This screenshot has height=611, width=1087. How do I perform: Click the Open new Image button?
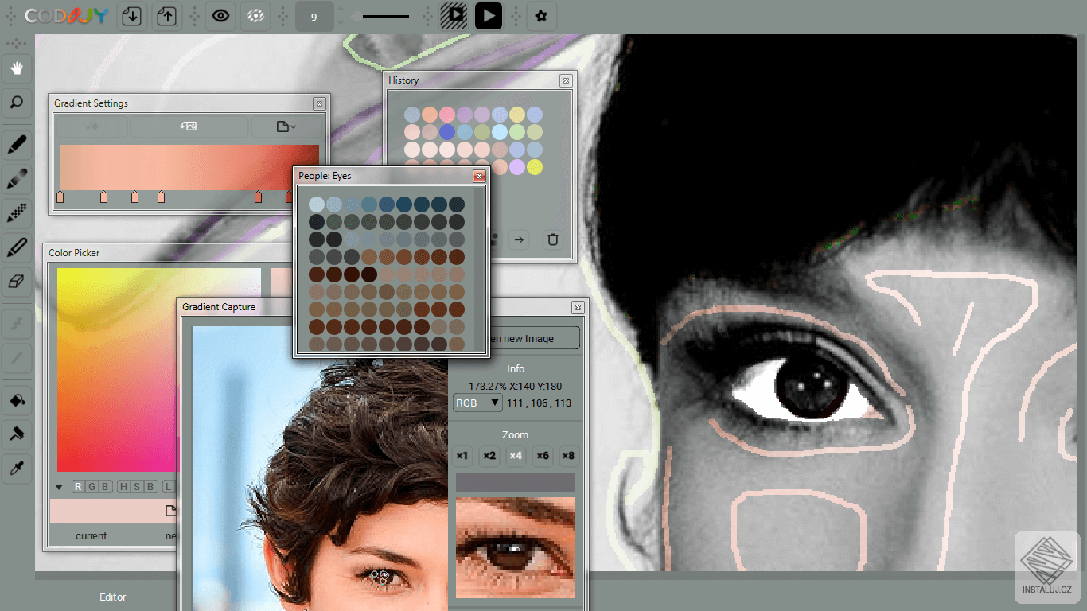coord(533,338)
